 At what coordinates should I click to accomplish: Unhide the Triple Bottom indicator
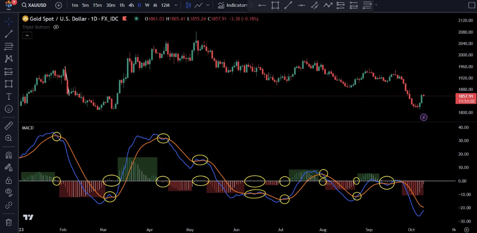pos(56,27)
